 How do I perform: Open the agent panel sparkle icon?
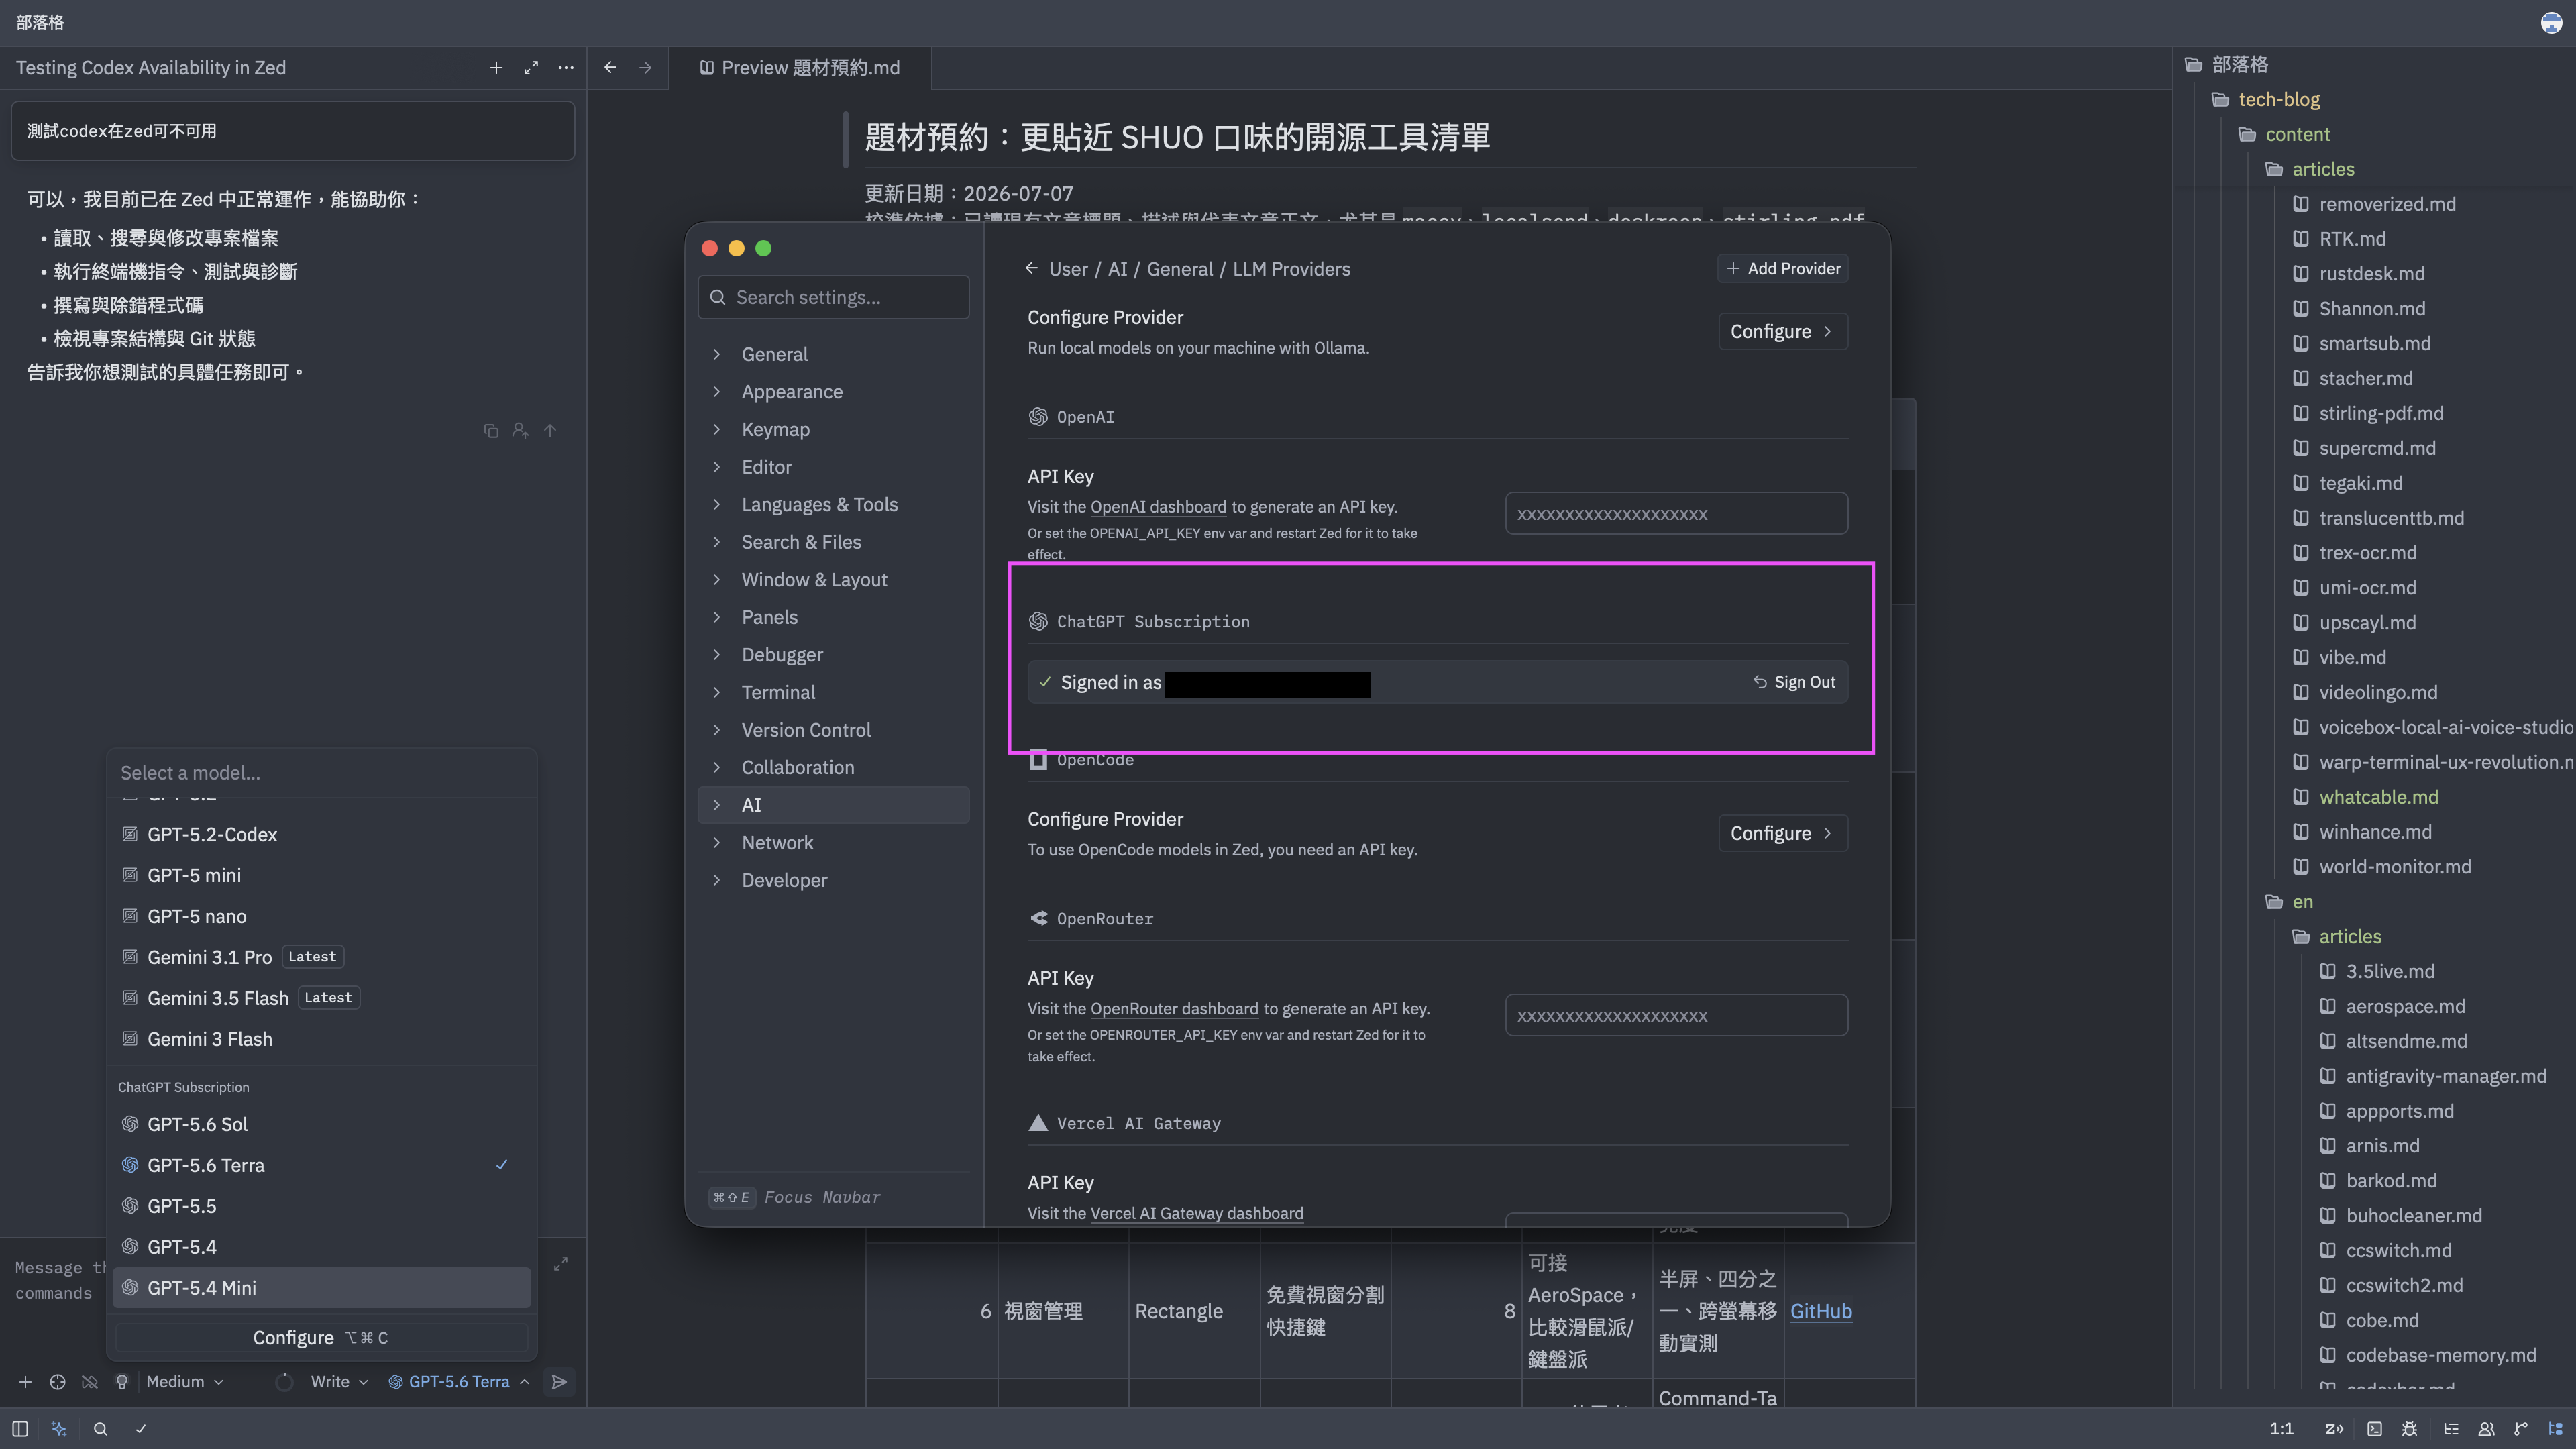59,1428
